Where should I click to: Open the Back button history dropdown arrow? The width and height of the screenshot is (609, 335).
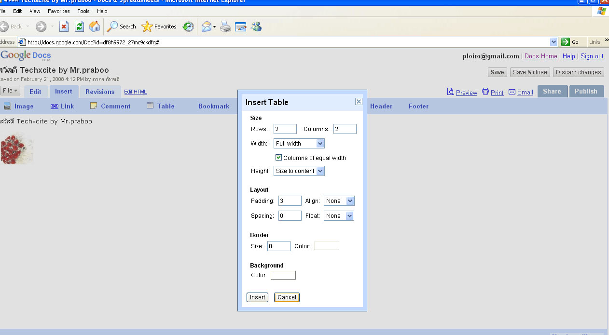point(28,27)
